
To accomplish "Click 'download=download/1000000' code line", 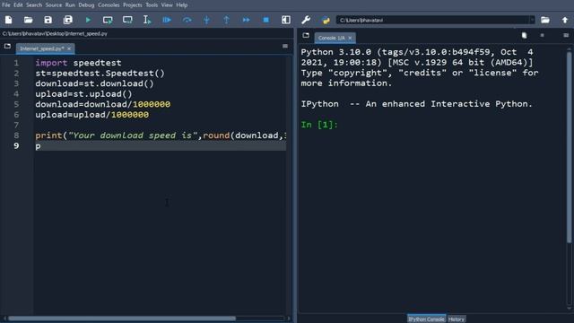I will point(103,104).
